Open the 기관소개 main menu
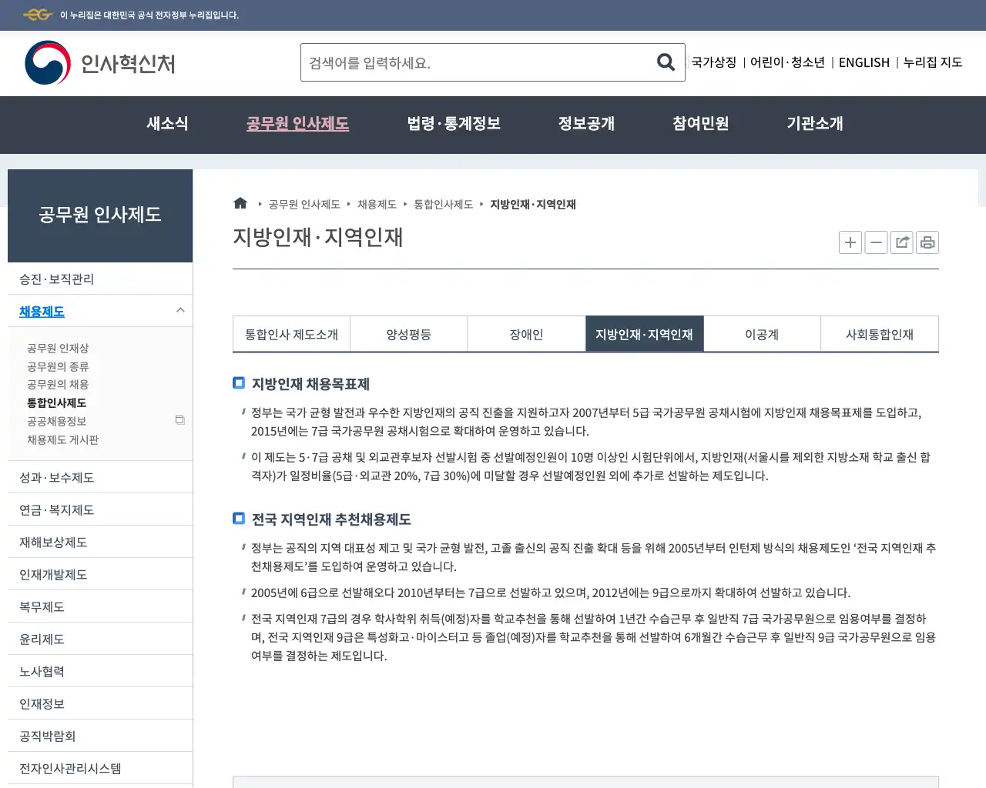 tap(814, 124)
